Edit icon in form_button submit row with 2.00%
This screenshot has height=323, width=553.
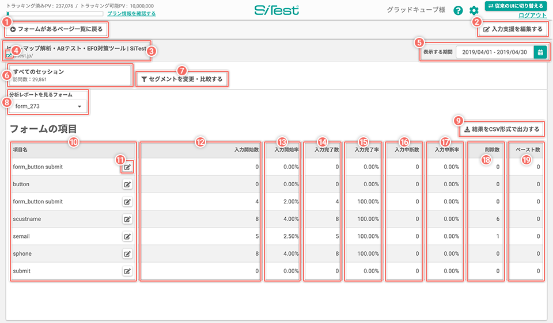click(x=127, y=202)
